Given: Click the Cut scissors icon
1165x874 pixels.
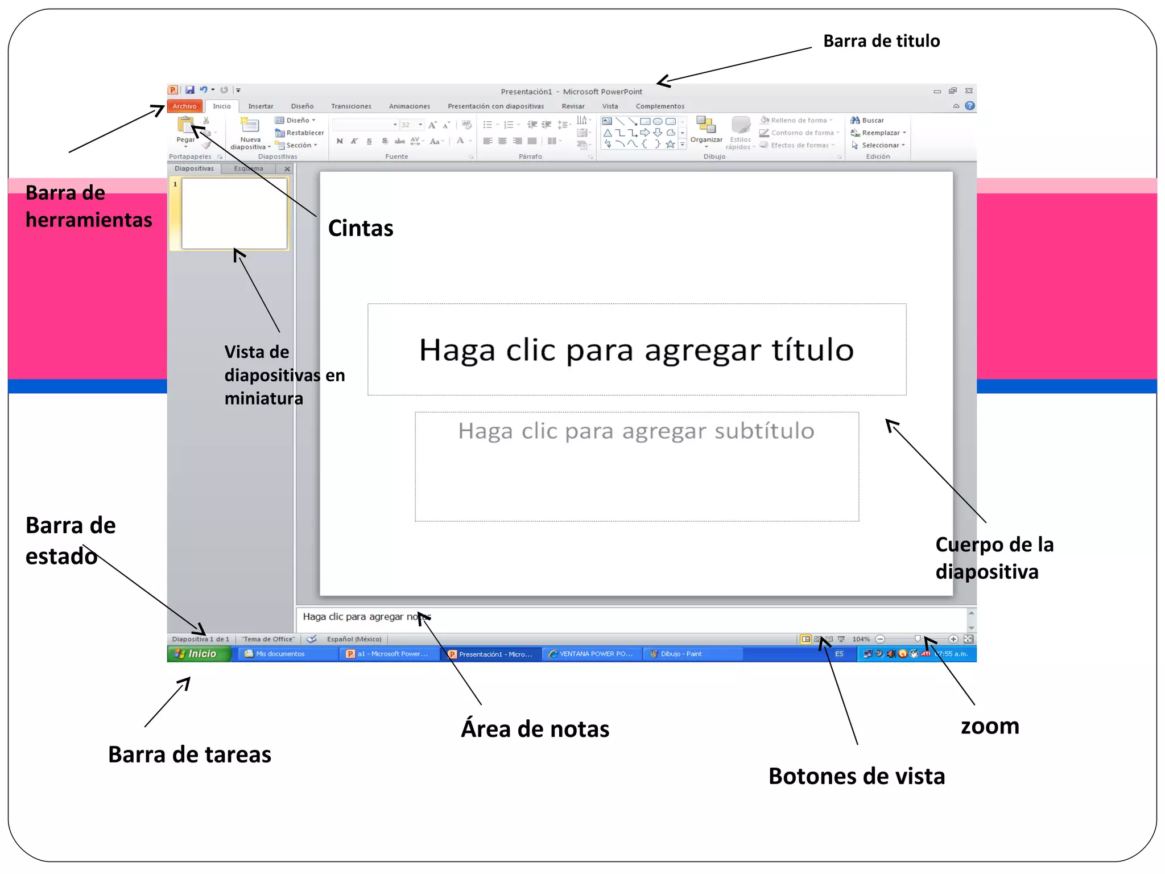Looking at the screenshot, I should [206, 121].
